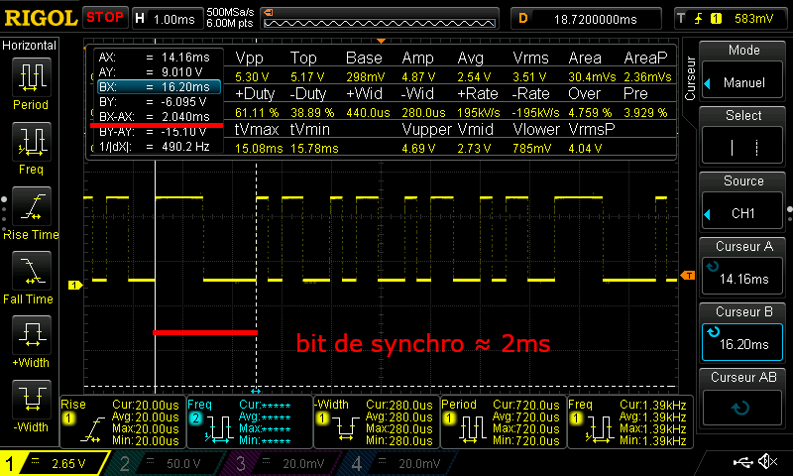Click the trigger source channel 1 badge
793x476 pixels.
click(x=716, y=19)
